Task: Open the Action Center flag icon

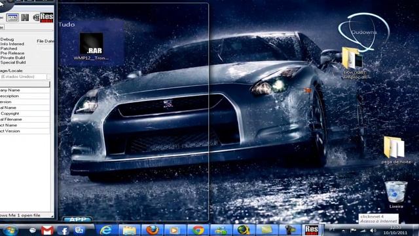Action: (353, 230)
